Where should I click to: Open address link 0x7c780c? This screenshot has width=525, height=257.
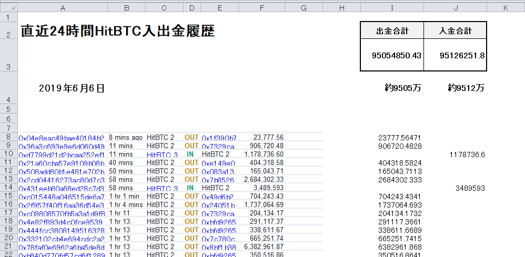tap(218, 238)
